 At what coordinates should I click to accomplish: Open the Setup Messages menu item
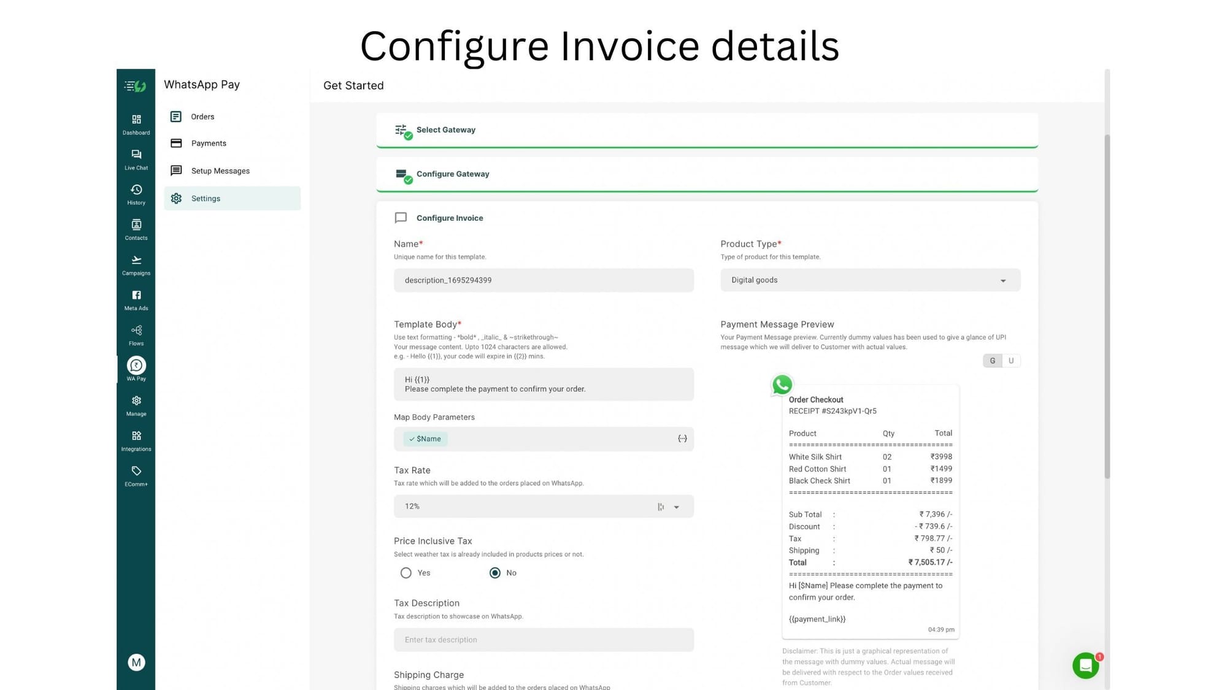pos(220,171)
